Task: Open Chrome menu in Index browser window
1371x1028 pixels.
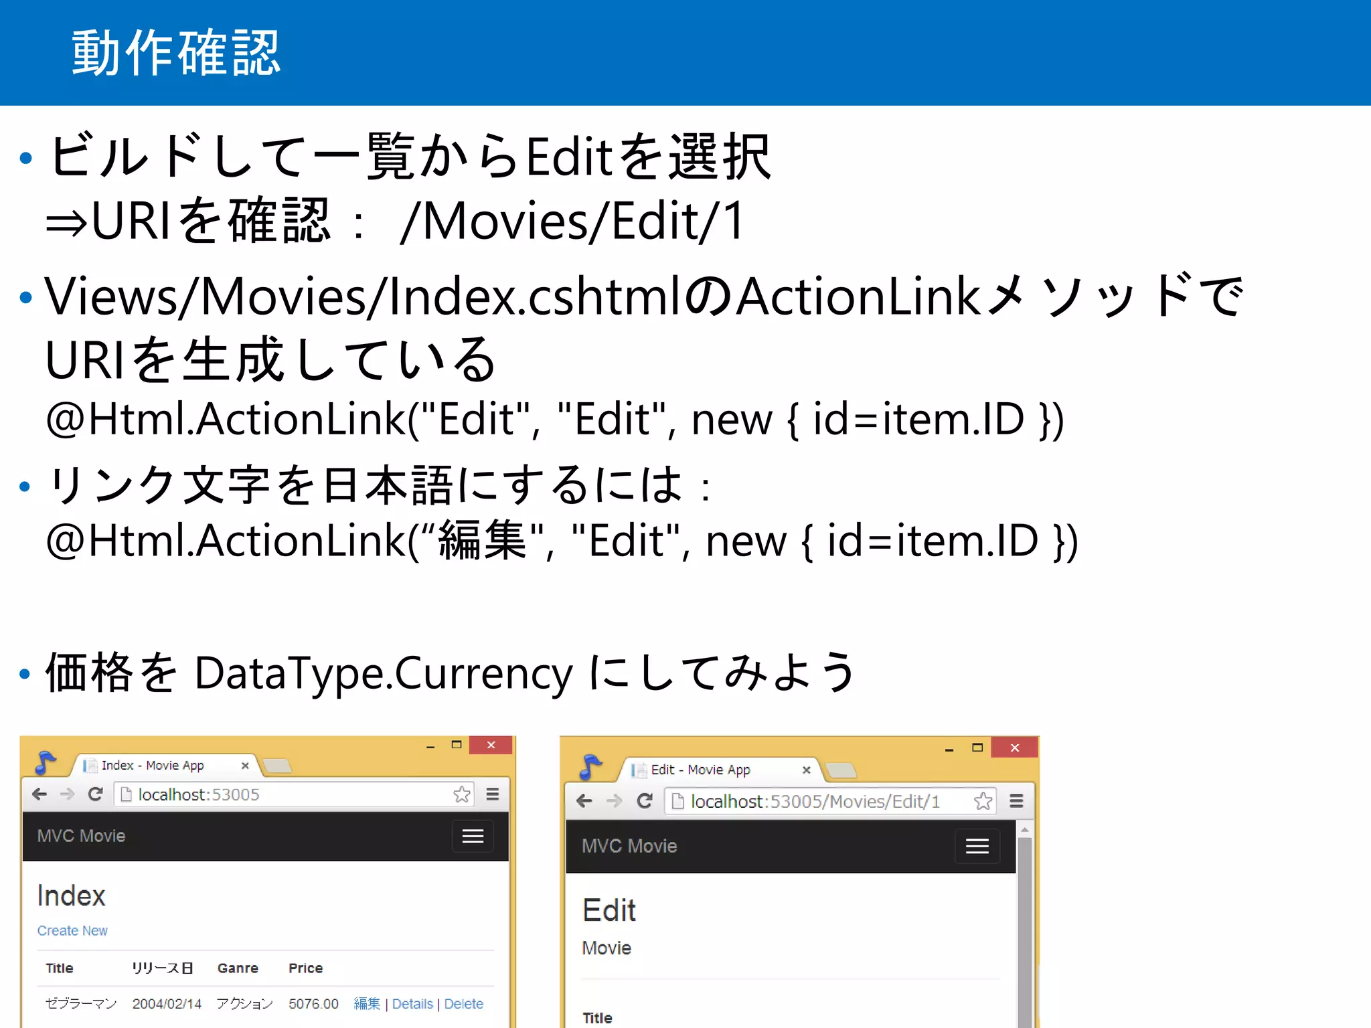Action: [x=493, y=794]
